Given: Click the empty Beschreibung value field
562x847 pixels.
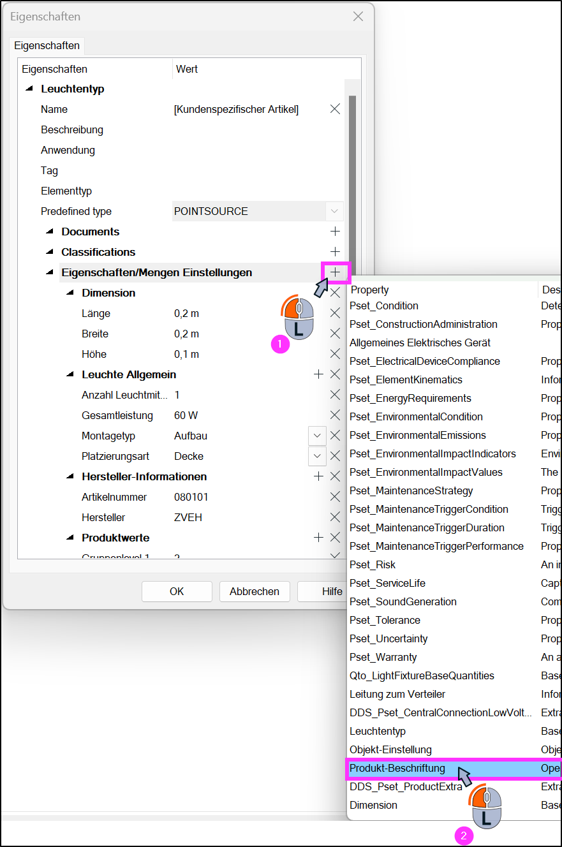Looking at the screenshot, I should 258,129.
